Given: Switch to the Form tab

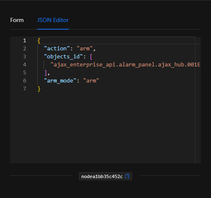Looking at the screenshot, I should [17, 20].
